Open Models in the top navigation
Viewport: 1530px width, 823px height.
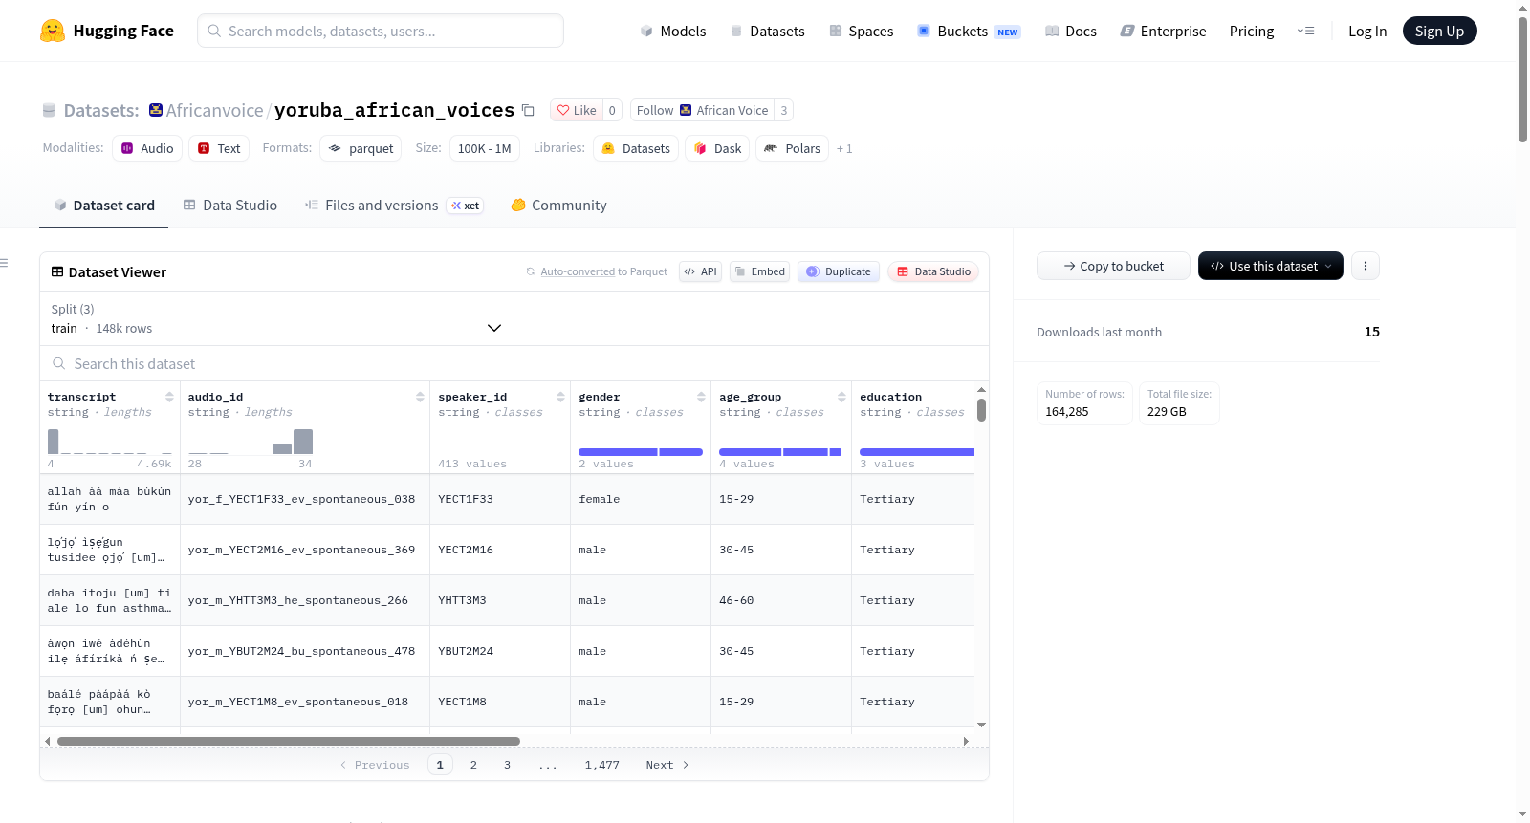coord(673,31)
